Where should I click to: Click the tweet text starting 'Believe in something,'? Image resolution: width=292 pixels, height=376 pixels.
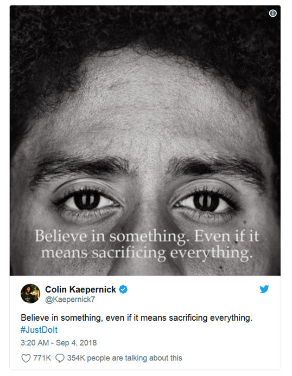click(136, 317)
